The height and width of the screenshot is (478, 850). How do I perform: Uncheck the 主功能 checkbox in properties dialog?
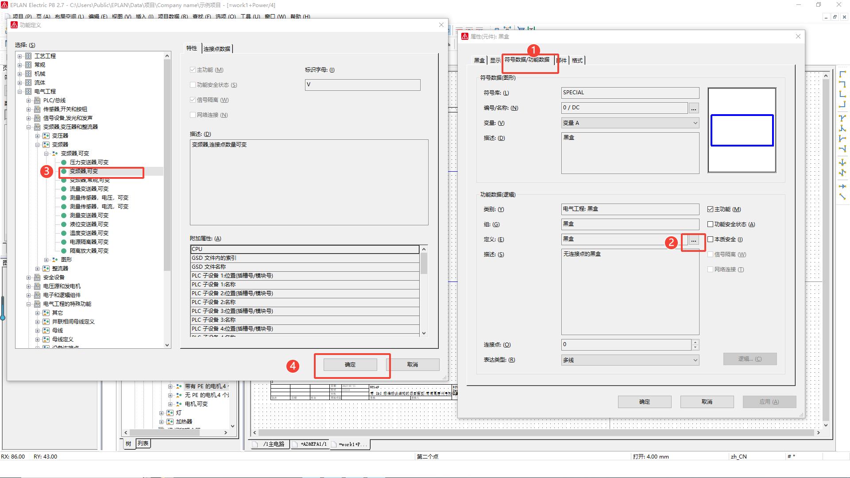(711, 209)
